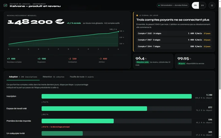The width and height of the screenshot is (221, 138).
Task: Click the Inscription funnel bar
Action: (117, 96)
